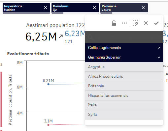
Task: Cancel selection with the X icon
Action: click(146, 23)
